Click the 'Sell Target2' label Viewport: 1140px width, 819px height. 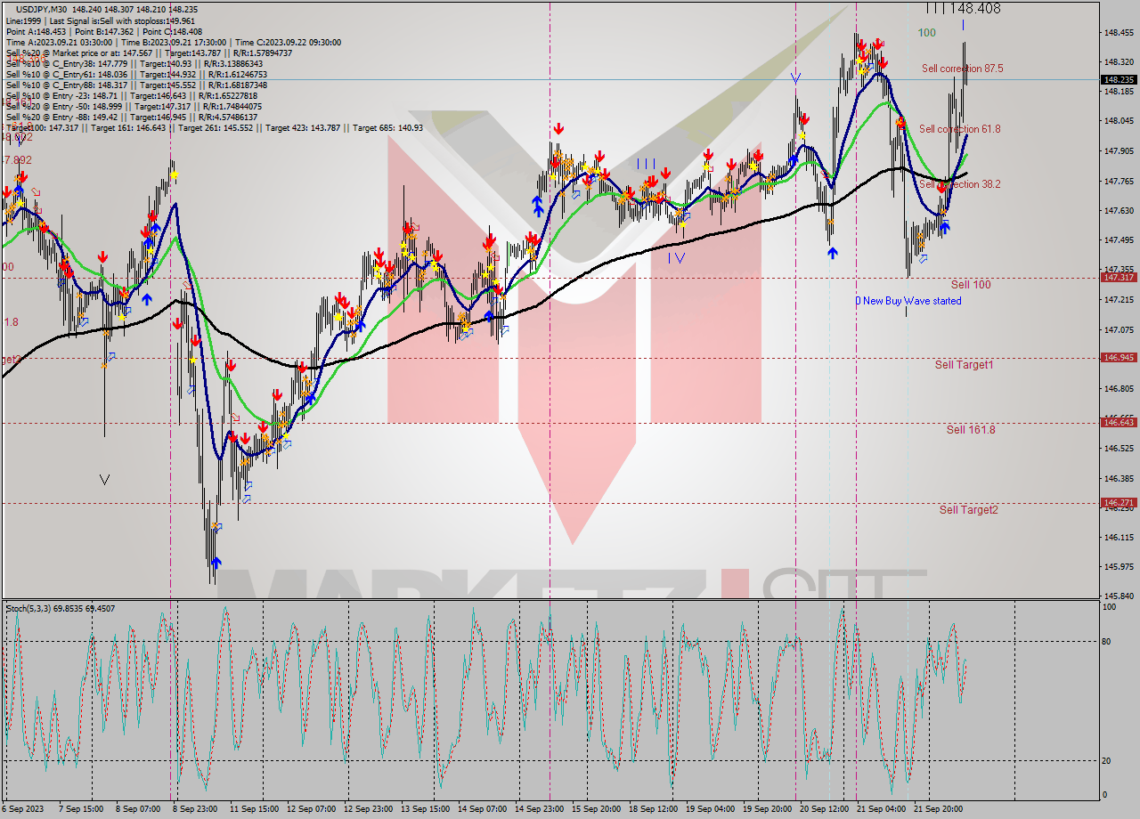(968, 510)
